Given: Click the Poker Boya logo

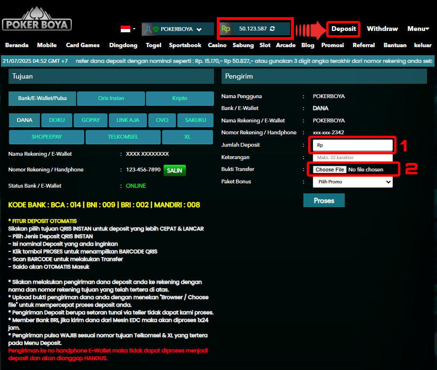Looking at the screenshot, I should (x=37, y=19).
